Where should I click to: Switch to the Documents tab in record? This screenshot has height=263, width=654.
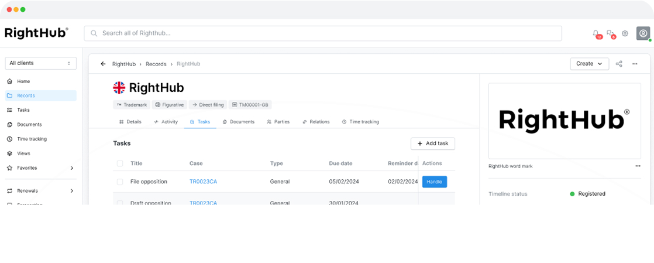pyautogui.click(x=239, y=122)
